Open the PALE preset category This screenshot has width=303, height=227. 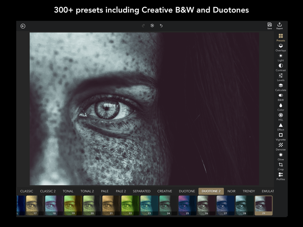click(105, 191)
